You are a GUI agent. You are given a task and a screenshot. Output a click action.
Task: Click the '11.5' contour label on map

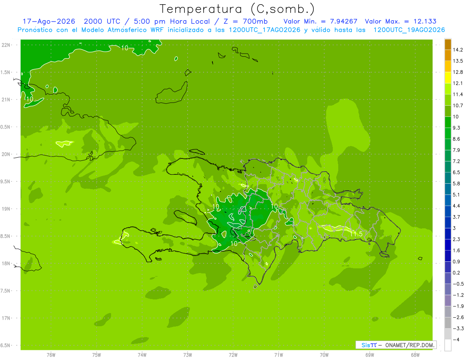(356, 234)
